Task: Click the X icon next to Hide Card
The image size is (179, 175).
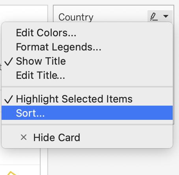Action: pos(24,137)
